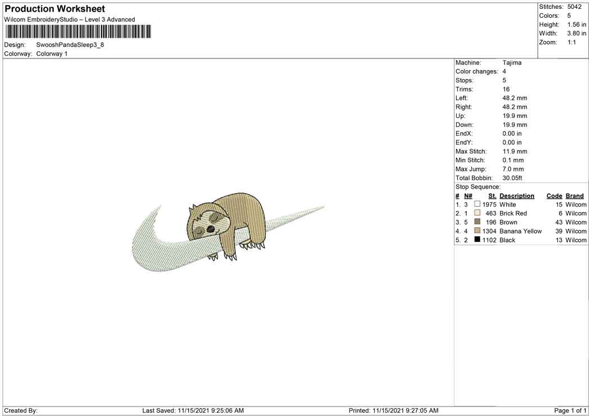The image size is (591, 416).
Task: Click "Wilcom EmbroideryStudio – Level 3 Advanced" text
Action: [70, 20]
